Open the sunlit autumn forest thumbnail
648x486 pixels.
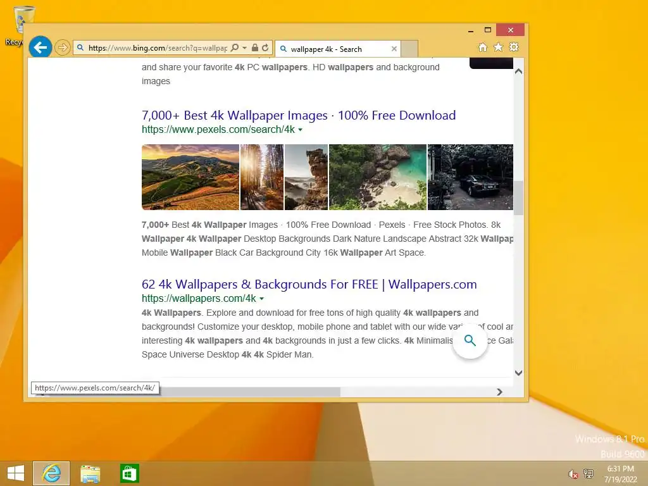click(262, 177)
